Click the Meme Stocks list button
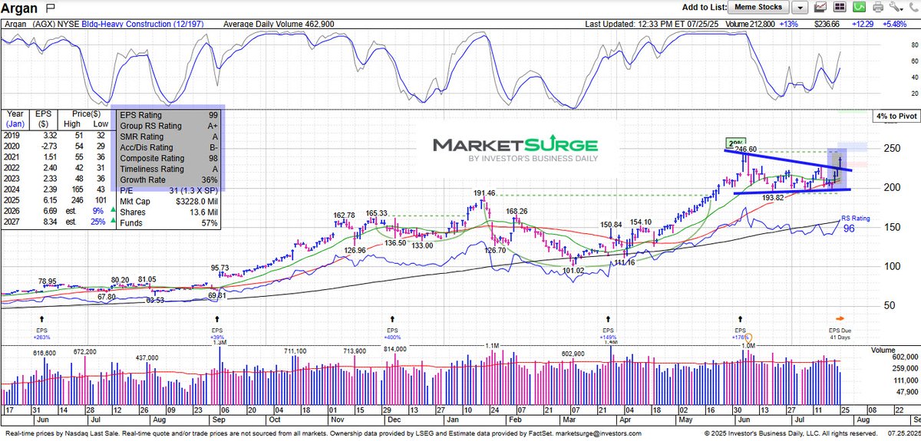Screen dimensions: 921x441 pyautogui.click(x=760, y=8)
